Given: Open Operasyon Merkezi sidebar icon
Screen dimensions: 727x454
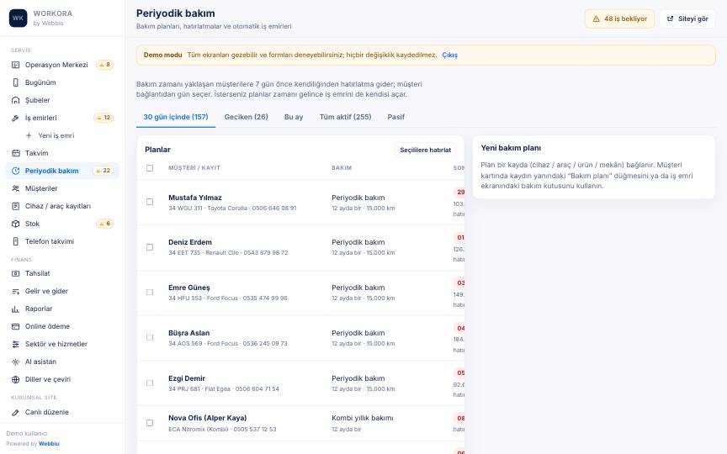Looking at the screenshot, I should coord(15,65).
